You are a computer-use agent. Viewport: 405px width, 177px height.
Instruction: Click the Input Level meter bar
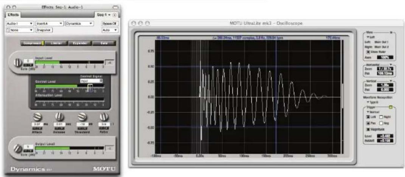[70, 62]
